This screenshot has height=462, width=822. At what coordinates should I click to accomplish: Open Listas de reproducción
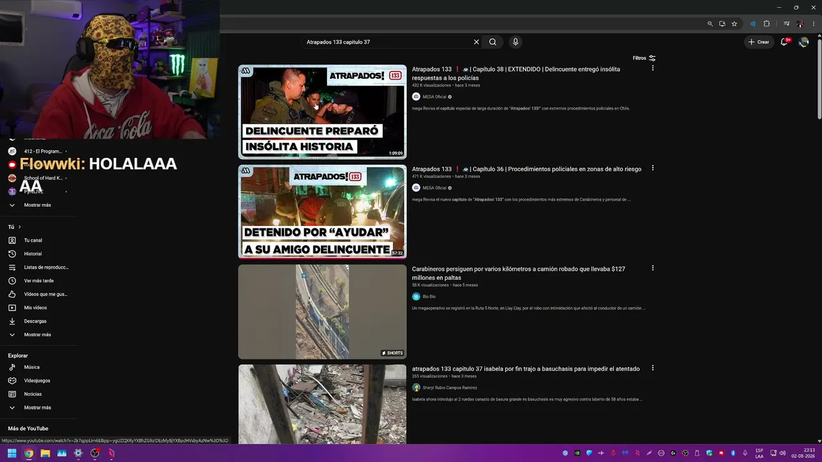point(39,268)
